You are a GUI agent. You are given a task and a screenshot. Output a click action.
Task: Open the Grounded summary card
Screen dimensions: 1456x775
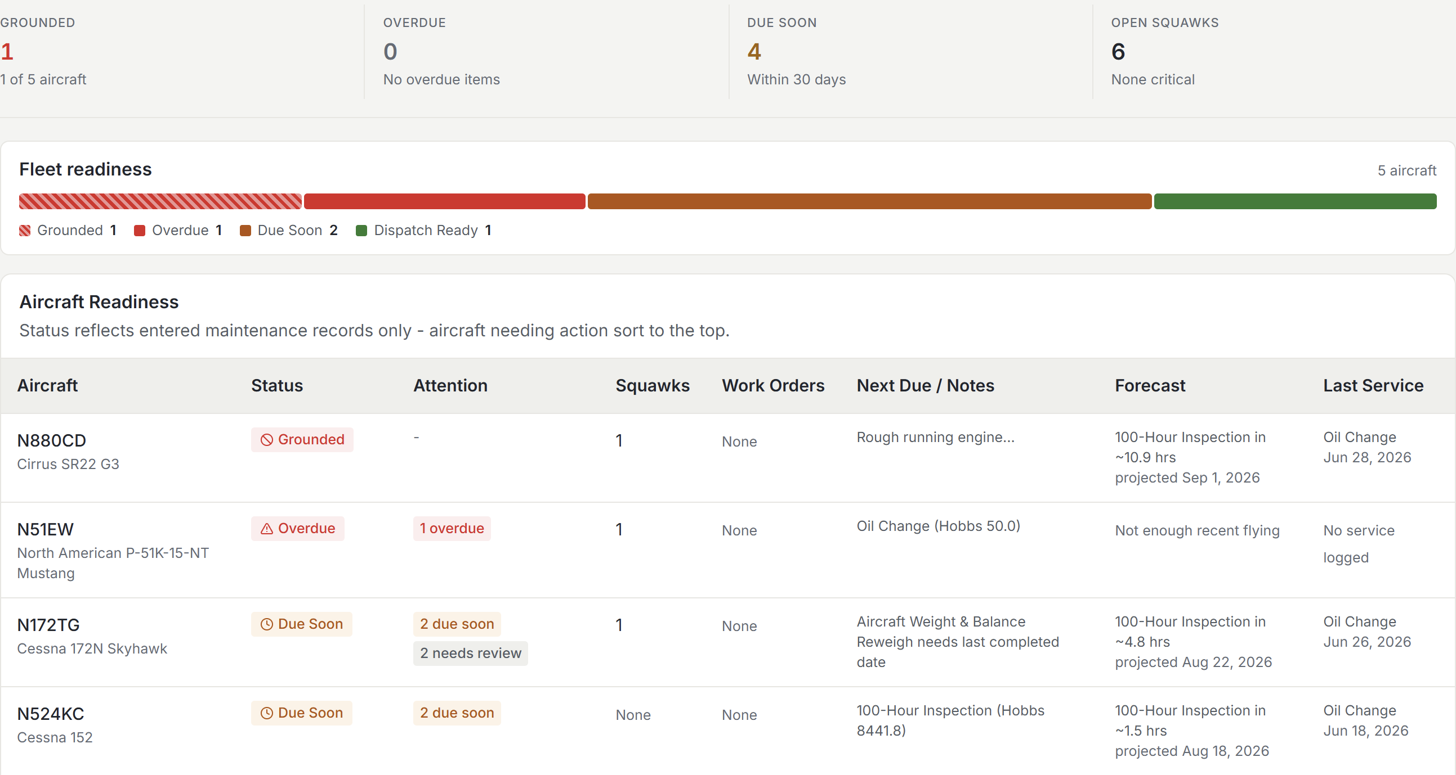click(181, 52)
